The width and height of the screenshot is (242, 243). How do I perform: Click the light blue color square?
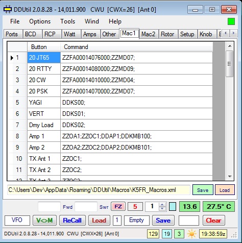(173, 207)
